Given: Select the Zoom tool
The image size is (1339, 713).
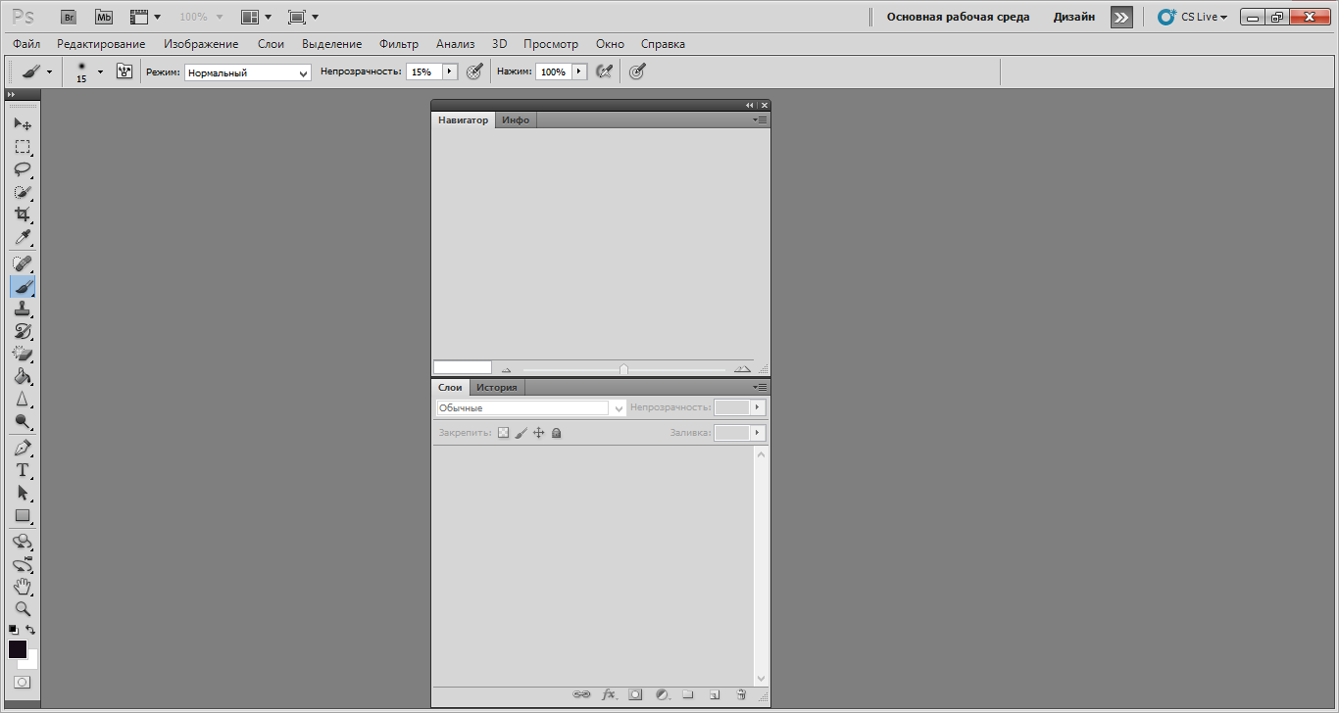Looking at the screenshot, I should (x=22, y=609).
